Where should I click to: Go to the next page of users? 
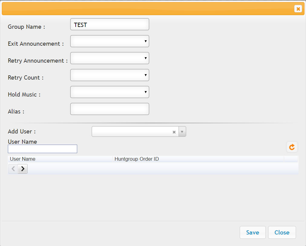click(x=23, y=169)
